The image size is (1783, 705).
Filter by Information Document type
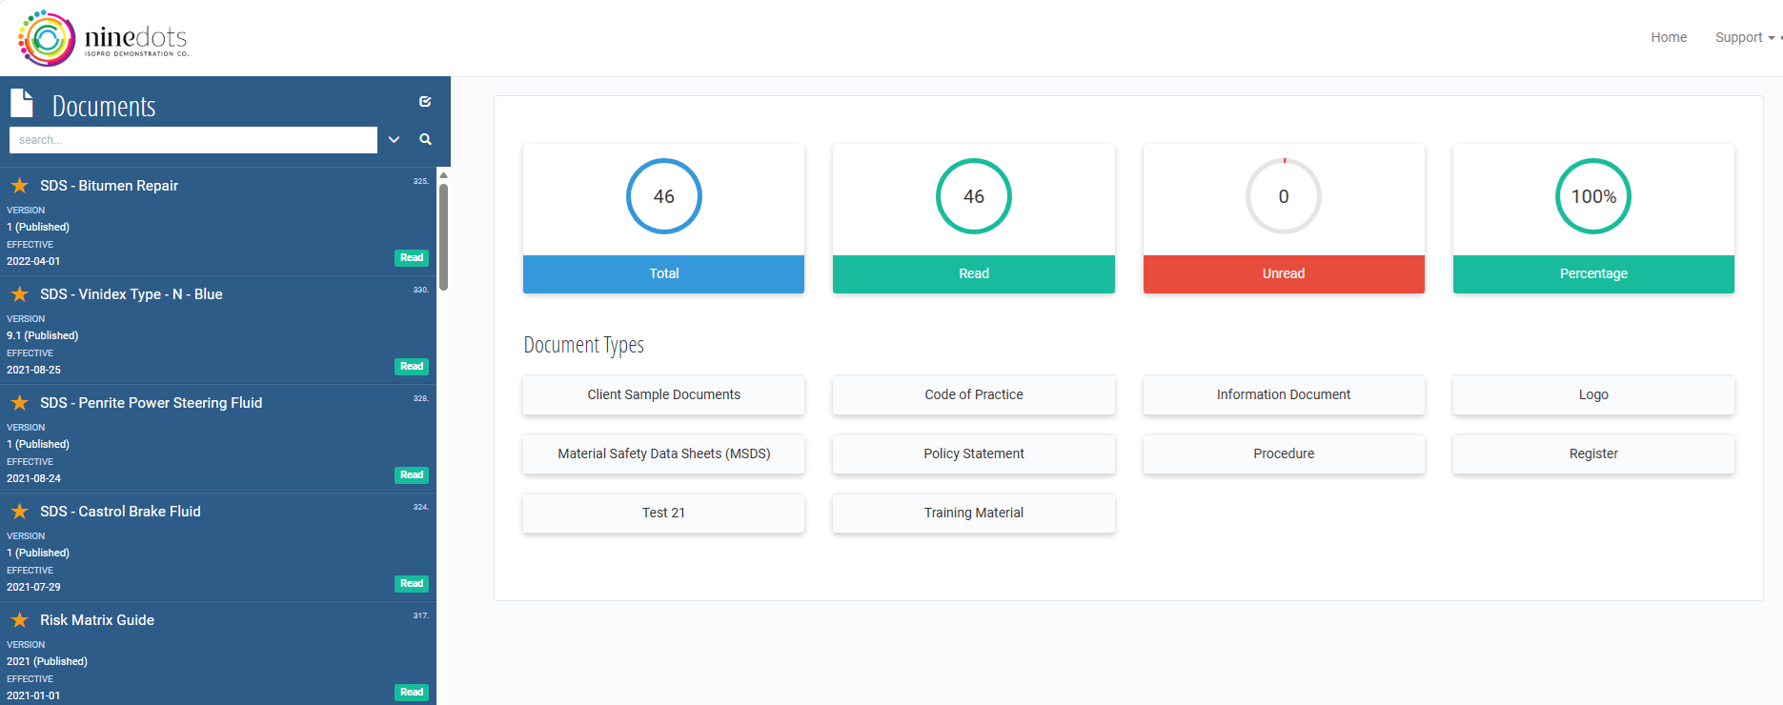pyautogui.click(x=1284, y=394)
